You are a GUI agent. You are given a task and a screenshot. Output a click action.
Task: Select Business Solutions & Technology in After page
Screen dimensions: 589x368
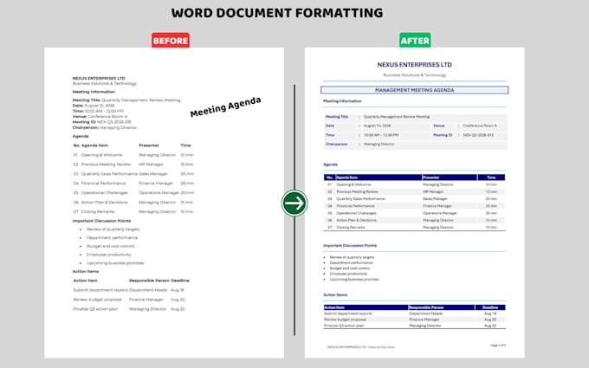coord(414,74)
